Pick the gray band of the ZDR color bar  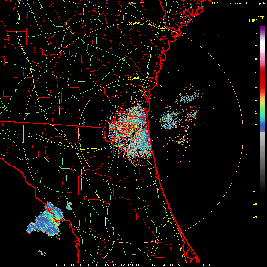(x=262, y=153)
